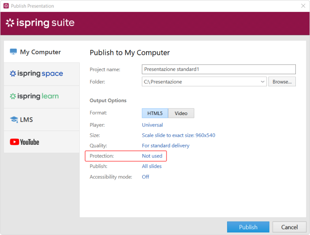Click the Cancel button
Screen dimensions: 310x235
coord(290,227)
